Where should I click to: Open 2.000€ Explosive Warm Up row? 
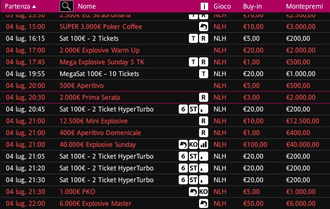165,50
